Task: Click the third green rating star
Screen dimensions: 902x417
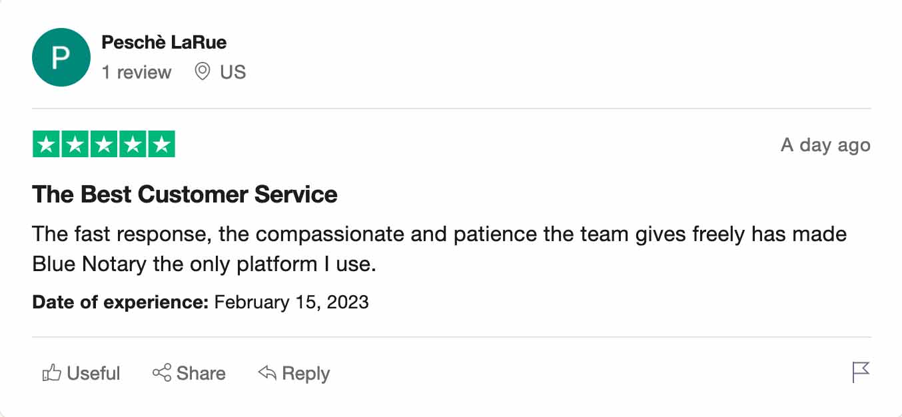Action: point(103,145)
